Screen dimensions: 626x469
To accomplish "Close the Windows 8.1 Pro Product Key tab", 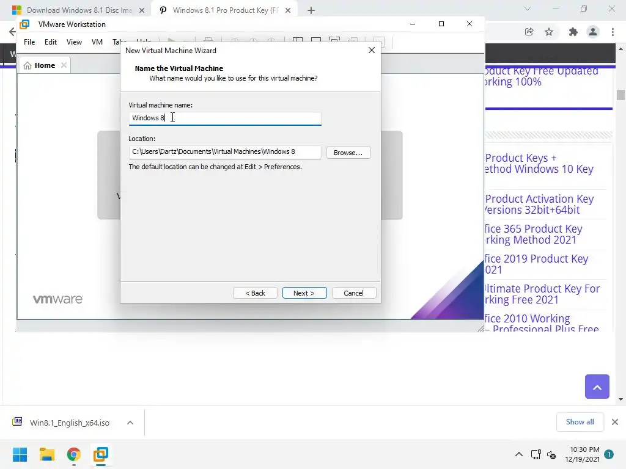I will point(288,11).
